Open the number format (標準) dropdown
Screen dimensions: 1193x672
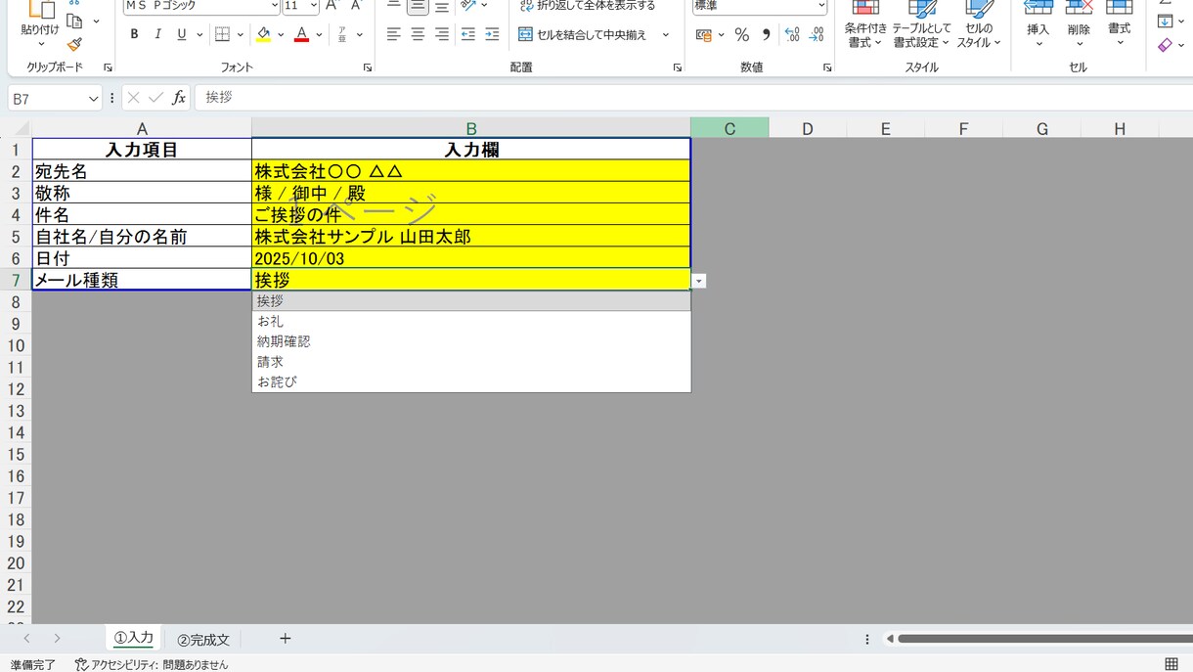[x=820, y=6]
